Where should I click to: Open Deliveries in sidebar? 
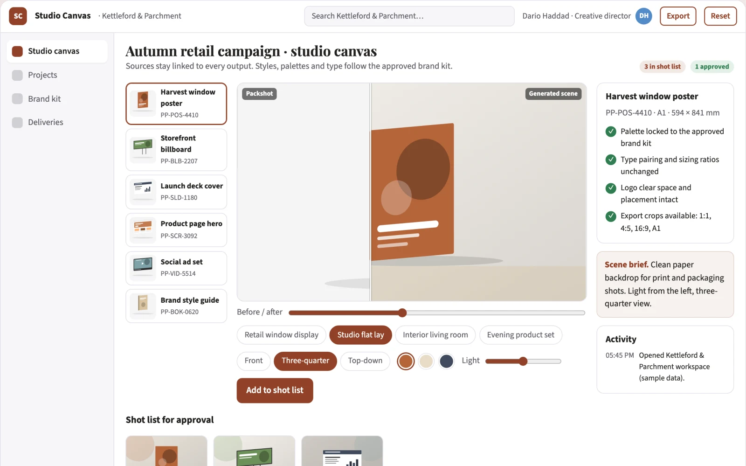[x=57, y=122]
